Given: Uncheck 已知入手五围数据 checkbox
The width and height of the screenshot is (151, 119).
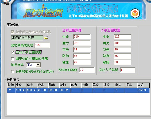Looking at the screenshot, I should point(13,52).
